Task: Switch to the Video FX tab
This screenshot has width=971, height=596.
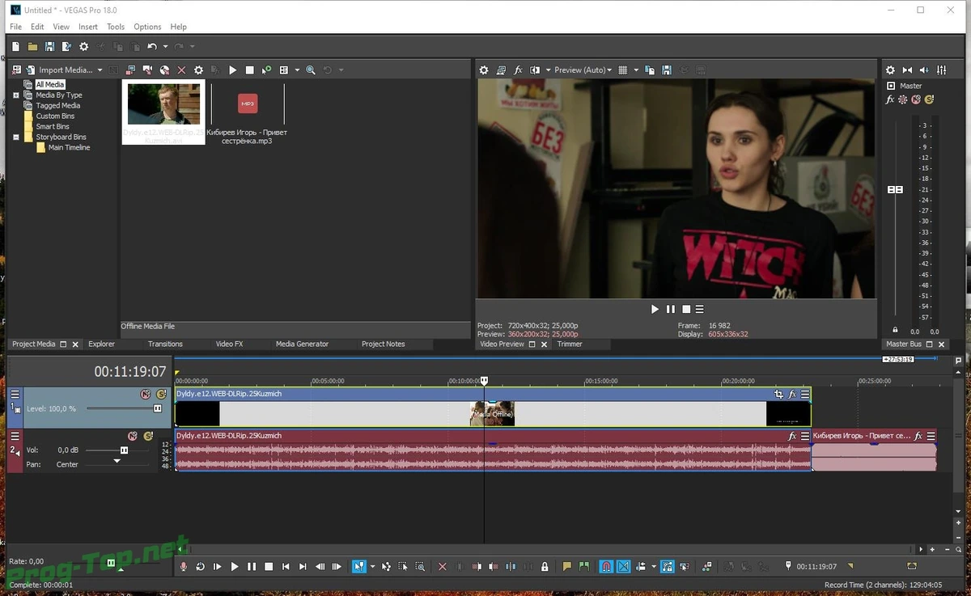Action: [229, 344]
